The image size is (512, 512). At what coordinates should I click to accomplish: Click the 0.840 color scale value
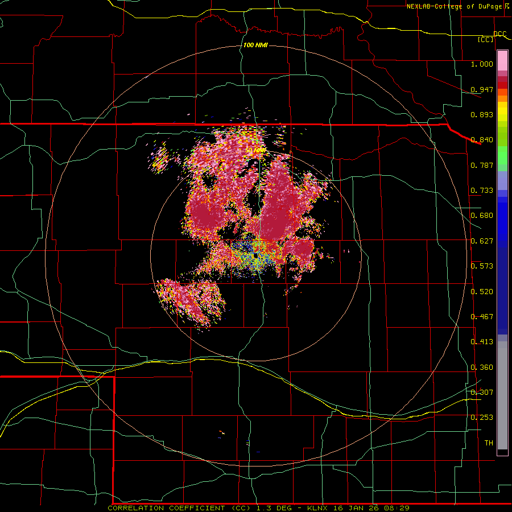coord(482,140)
